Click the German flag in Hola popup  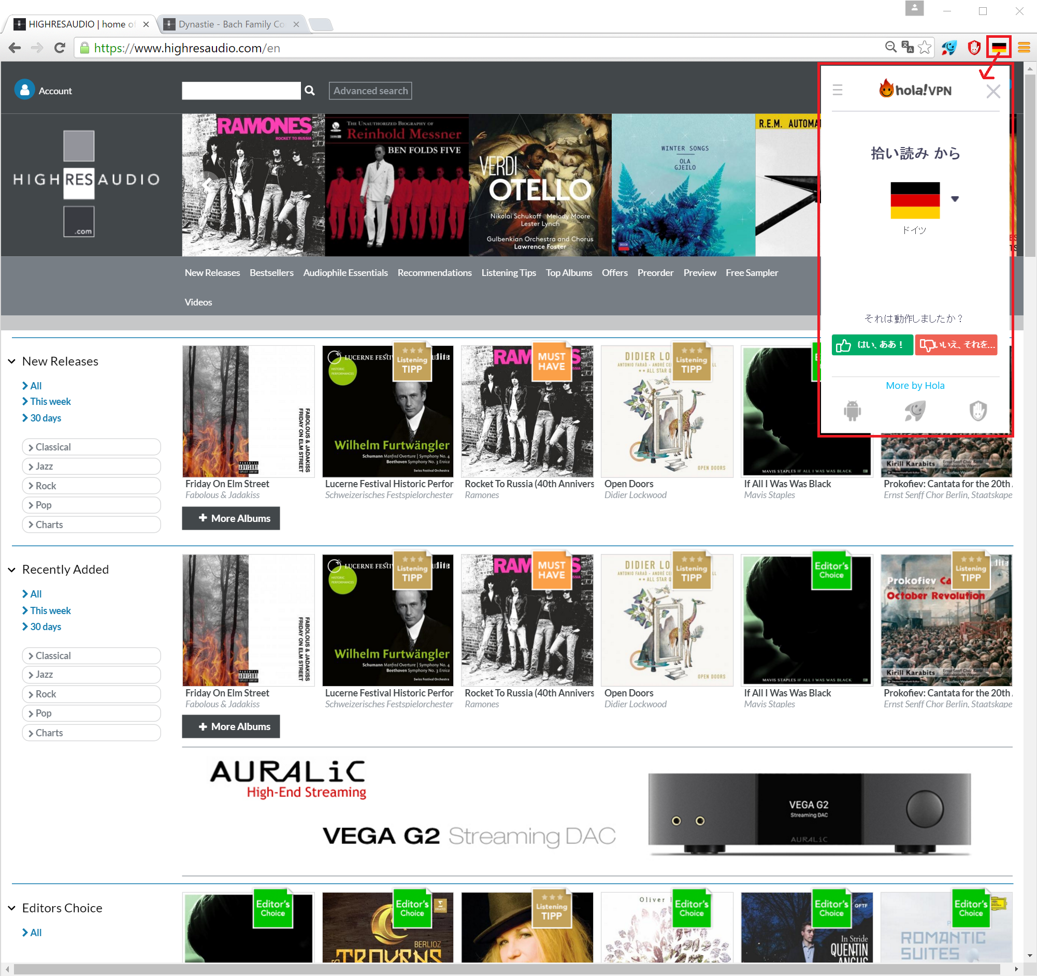point(915,200)
